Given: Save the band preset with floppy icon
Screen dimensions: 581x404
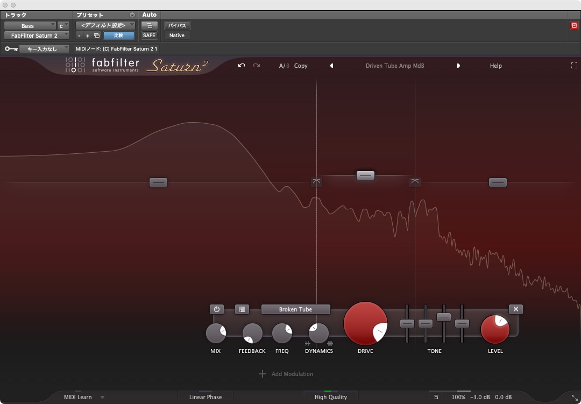Looking at the screenshot, I should [242, 309].
